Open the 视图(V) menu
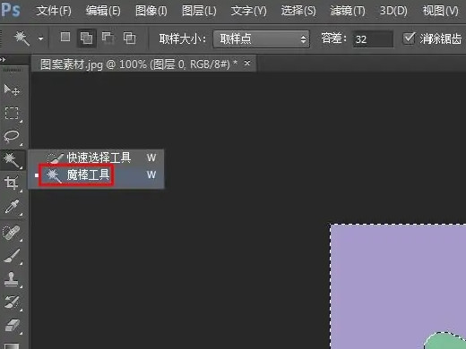466x349 pixels. (x=441, y=11)
